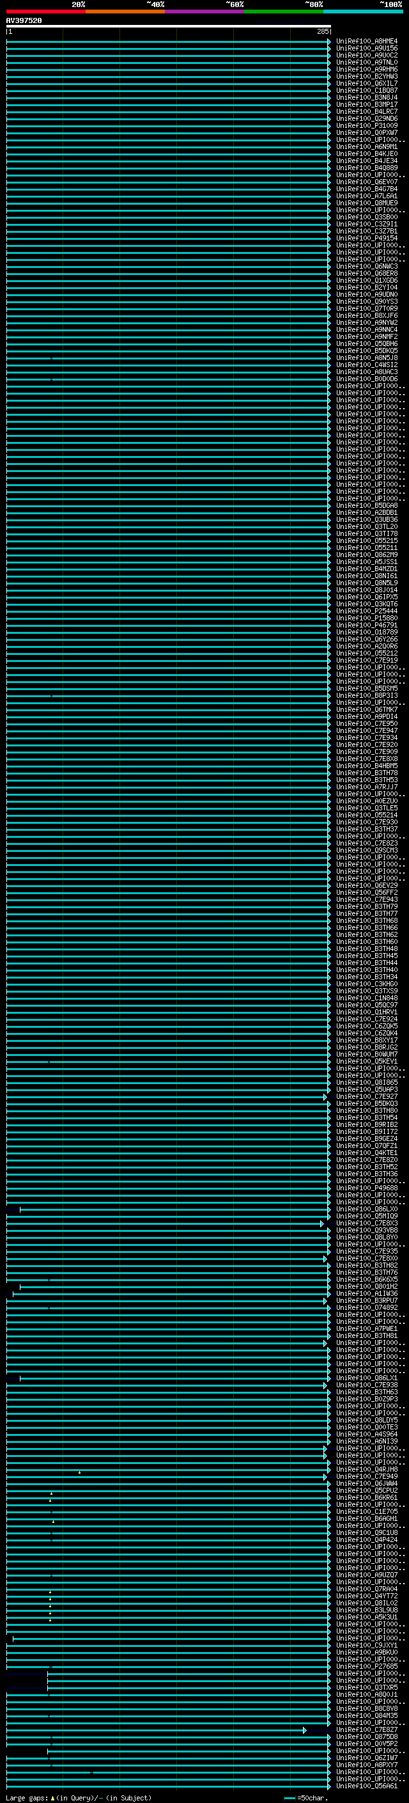Screen dimensions: 409x1803
Task: Open hit UniRef100_A9TNL0
Action: coord(367,62)
